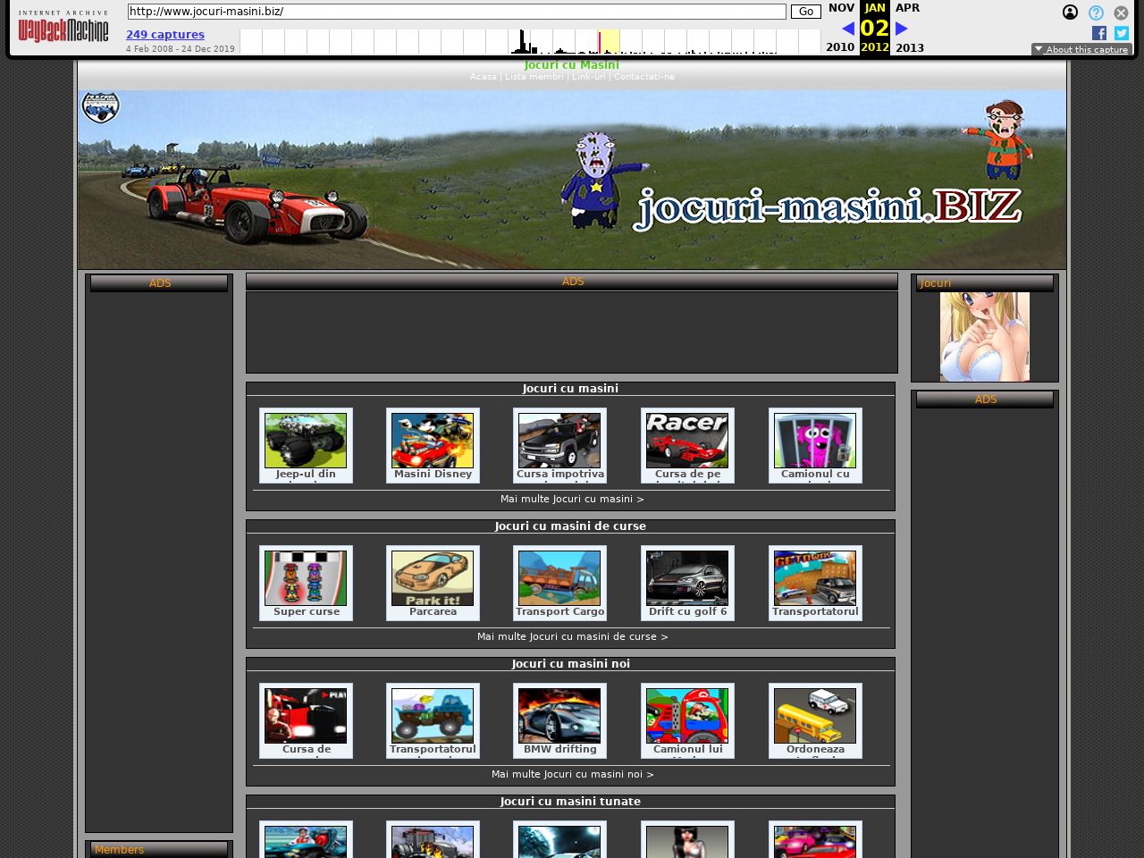The image size is (1144, 858).
Task: Click the Wayback URL input field
Action: click(456, 12)
